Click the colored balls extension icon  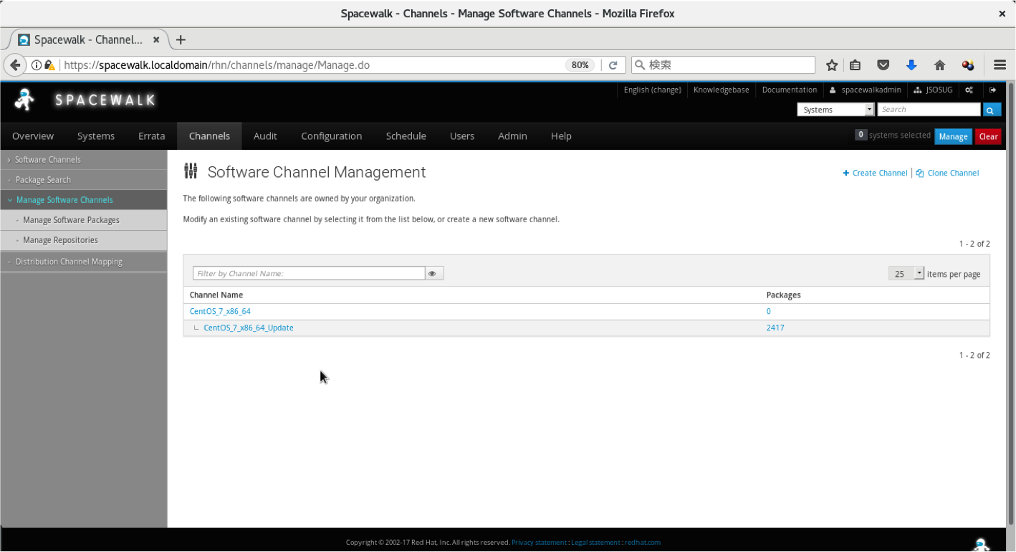[x=968, y=65]
